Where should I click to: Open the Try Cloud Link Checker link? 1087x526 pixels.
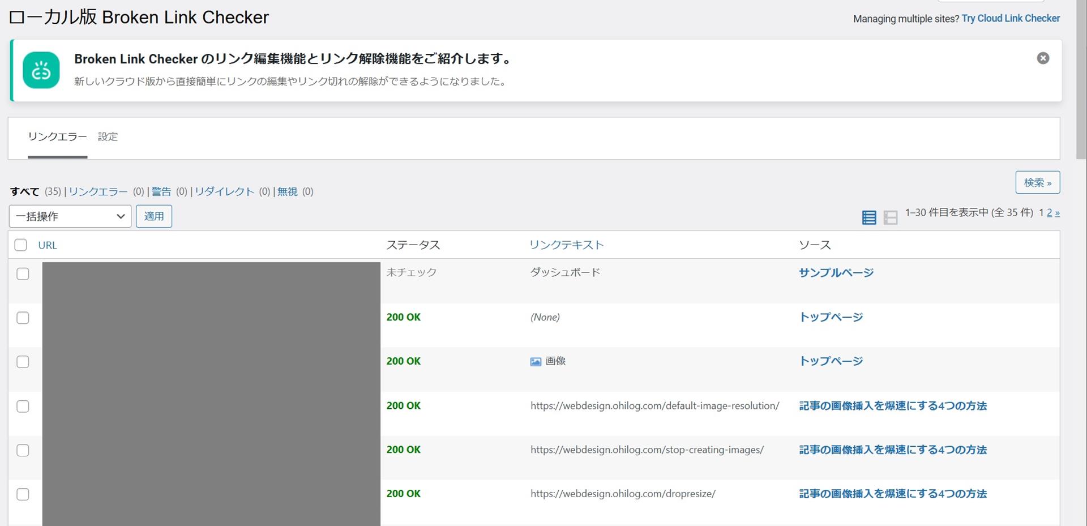[1011, 19]
